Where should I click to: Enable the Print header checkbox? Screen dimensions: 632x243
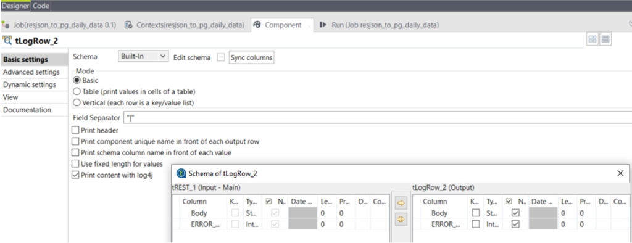point(75,130)
